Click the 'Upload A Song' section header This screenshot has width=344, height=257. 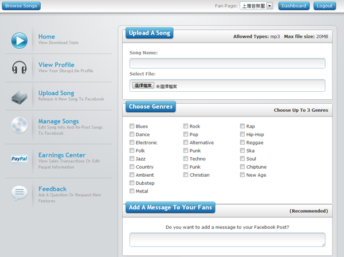click(150, 33)
